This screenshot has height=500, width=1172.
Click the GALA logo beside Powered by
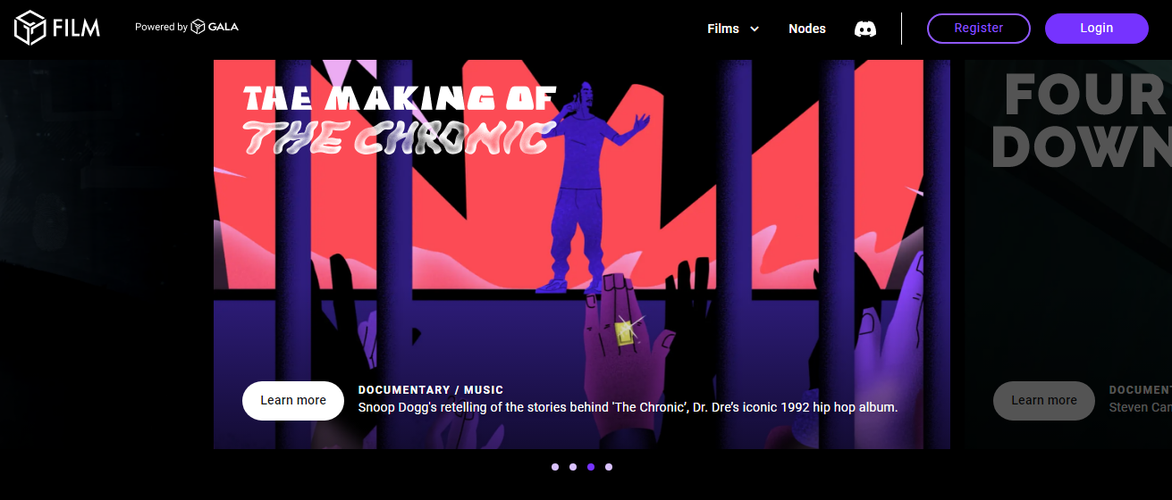(x=215, y=27)
